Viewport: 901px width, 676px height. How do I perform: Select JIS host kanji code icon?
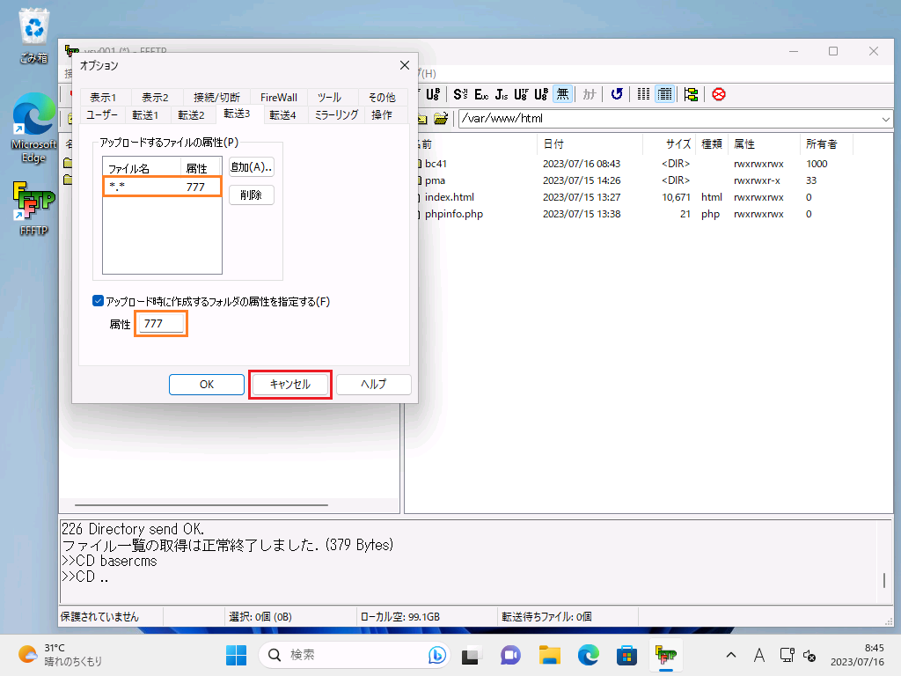click(502, 94)
